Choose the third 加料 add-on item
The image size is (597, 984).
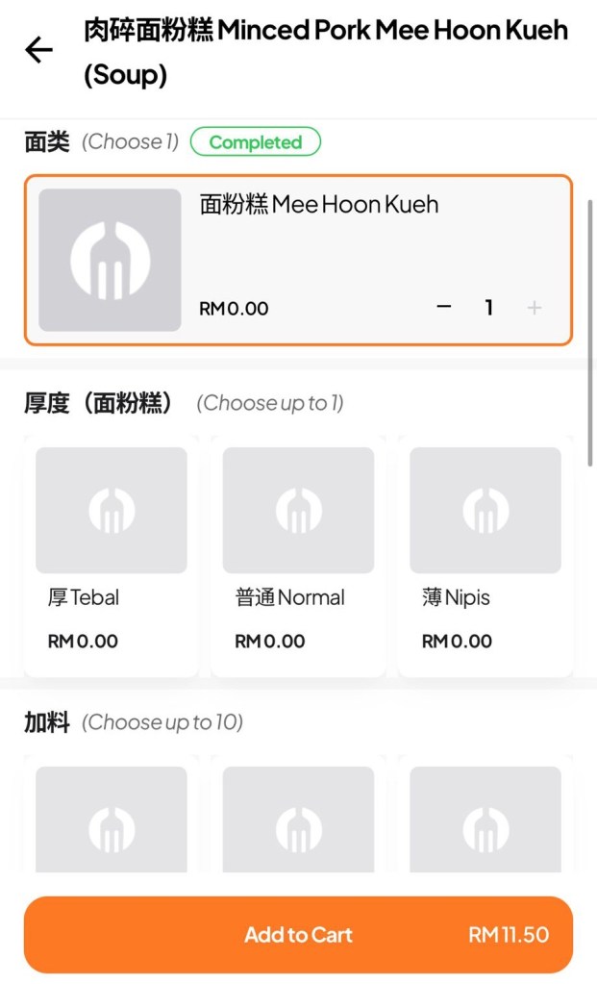485,822
